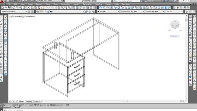
Task: Click the AutoCAD red A application button
Action: (2, 2)
